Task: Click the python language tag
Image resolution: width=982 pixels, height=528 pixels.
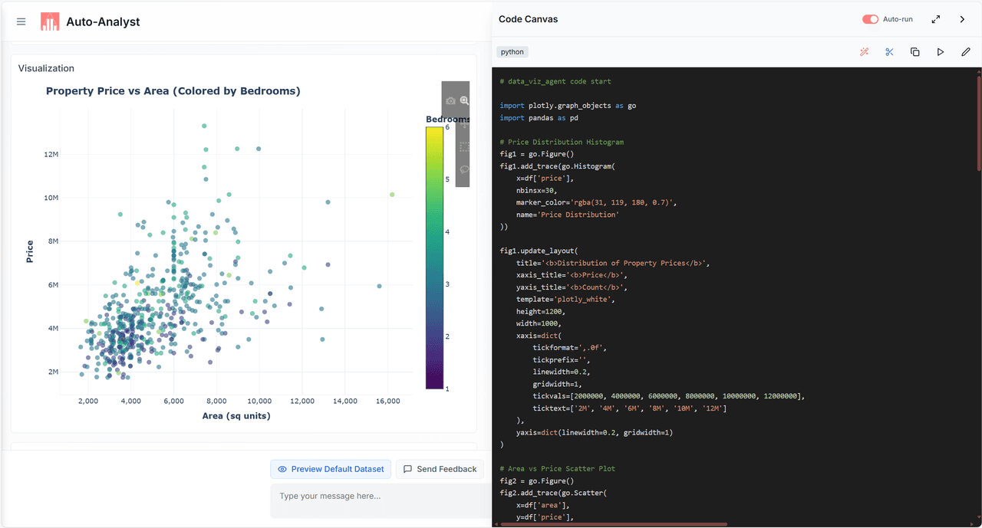Action: (512, 52)
